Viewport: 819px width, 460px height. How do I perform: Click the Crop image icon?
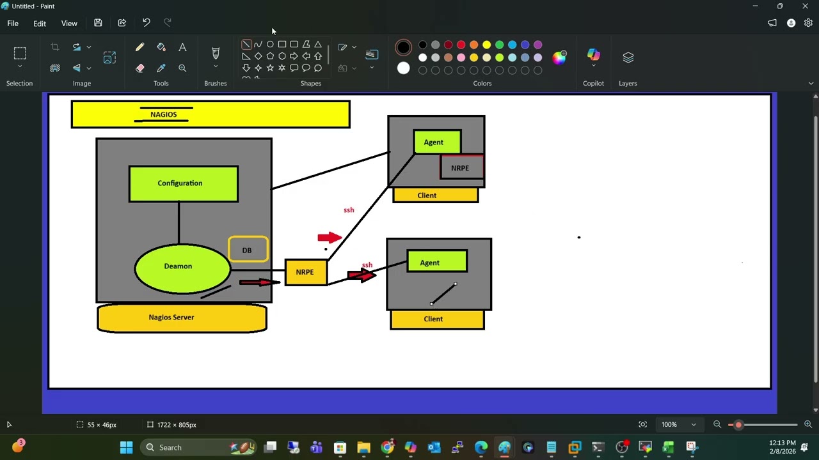tap(55, 47)
